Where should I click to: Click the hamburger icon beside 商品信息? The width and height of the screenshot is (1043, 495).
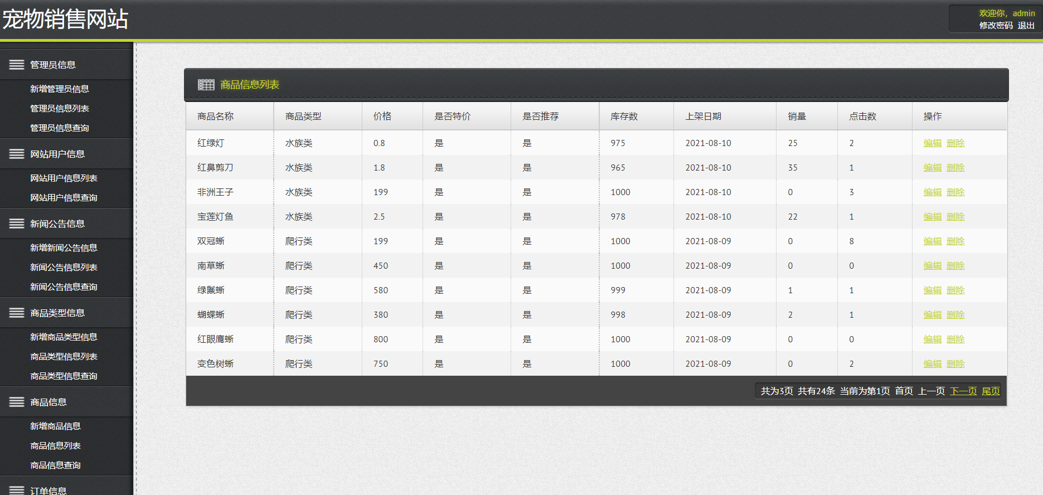[17, 402]
